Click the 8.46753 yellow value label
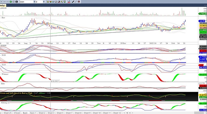 pyautogui.click(x=202, y=95)
